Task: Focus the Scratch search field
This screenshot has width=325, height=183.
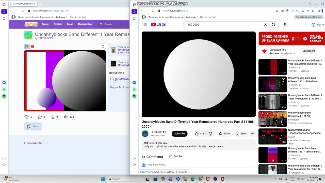Action: [114, 24]
